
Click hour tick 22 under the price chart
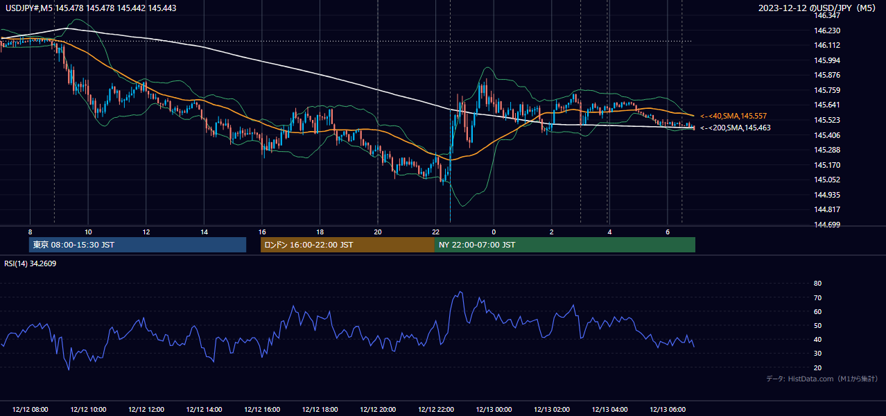(x=435, y=232)
